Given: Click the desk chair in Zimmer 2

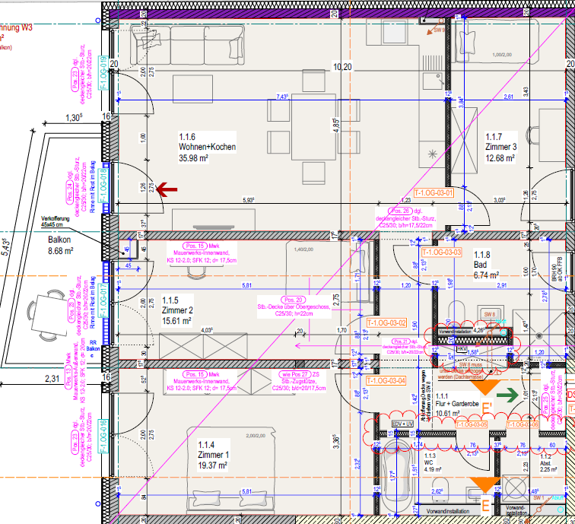Looking at the screenshot, I should (x=196, y=272).
